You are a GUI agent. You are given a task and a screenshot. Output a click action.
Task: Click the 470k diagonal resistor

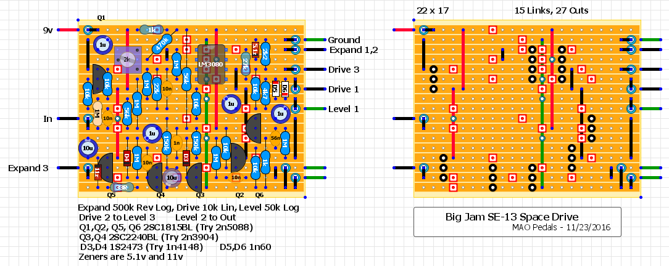pyautogui.click(x=162, y=44)
